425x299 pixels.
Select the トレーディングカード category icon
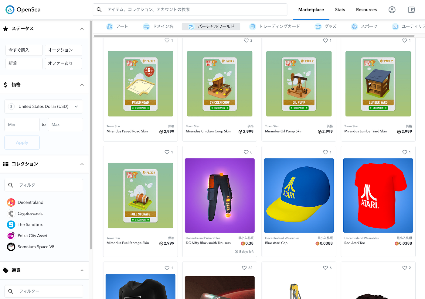click(252, 27)
